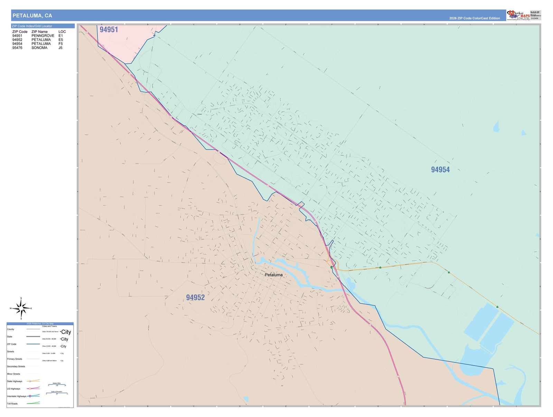Click the compass rose icon
Image resolution: width=553 pixels, height=417 pixels.
tap(21, 308)
